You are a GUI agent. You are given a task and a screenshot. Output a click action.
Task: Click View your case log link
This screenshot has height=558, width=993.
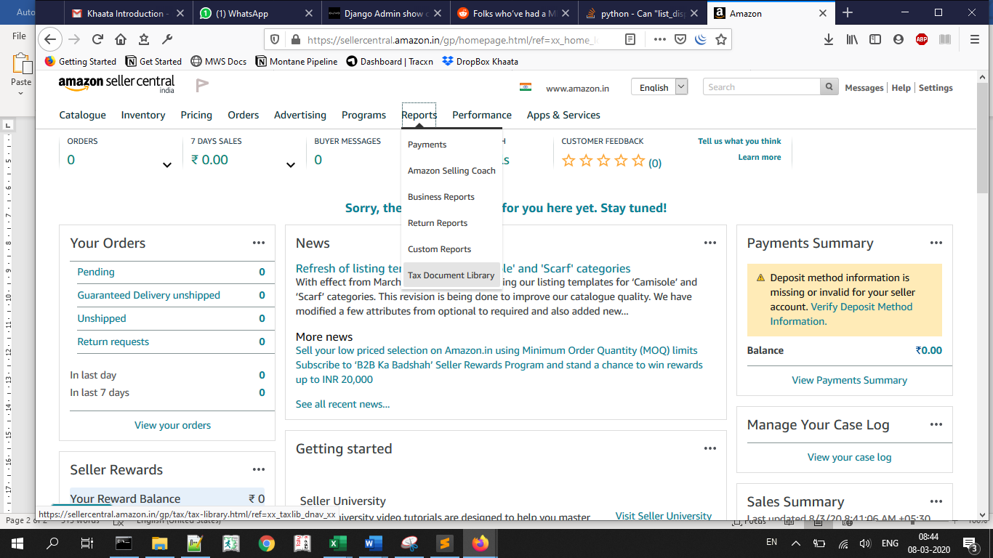click(850, 457)
